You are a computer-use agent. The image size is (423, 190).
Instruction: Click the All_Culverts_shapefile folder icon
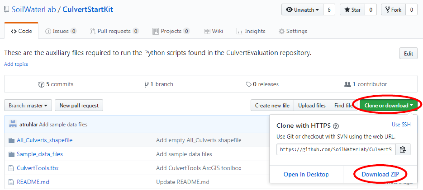[x=11, y=140]
